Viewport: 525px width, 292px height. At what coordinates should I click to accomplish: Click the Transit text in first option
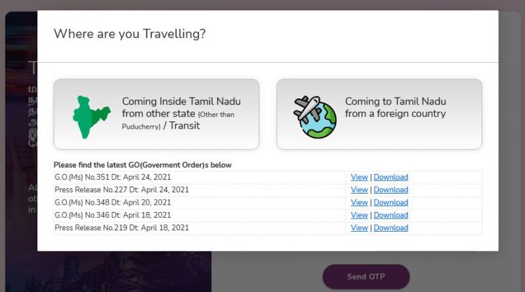[x=184, y=125]
